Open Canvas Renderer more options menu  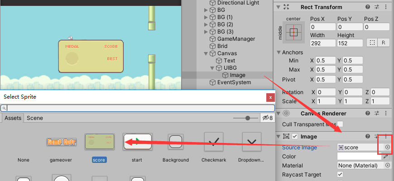coord(386,114)
